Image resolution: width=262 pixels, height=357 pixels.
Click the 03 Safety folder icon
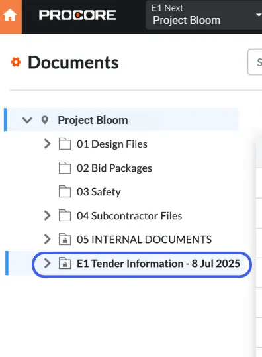point(65,191)
